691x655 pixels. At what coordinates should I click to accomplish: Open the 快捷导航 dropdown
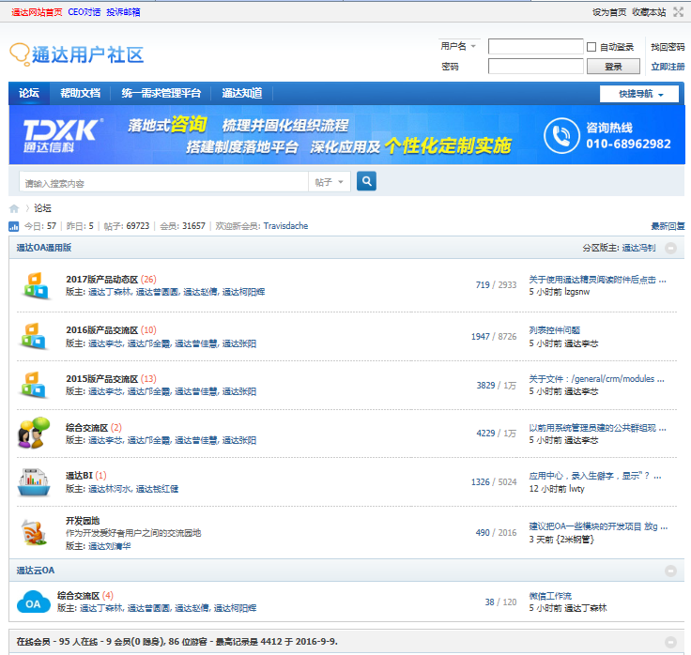click(x=639, y=94)
